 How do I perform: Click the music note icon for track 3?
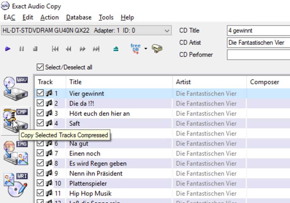[49, 113]
